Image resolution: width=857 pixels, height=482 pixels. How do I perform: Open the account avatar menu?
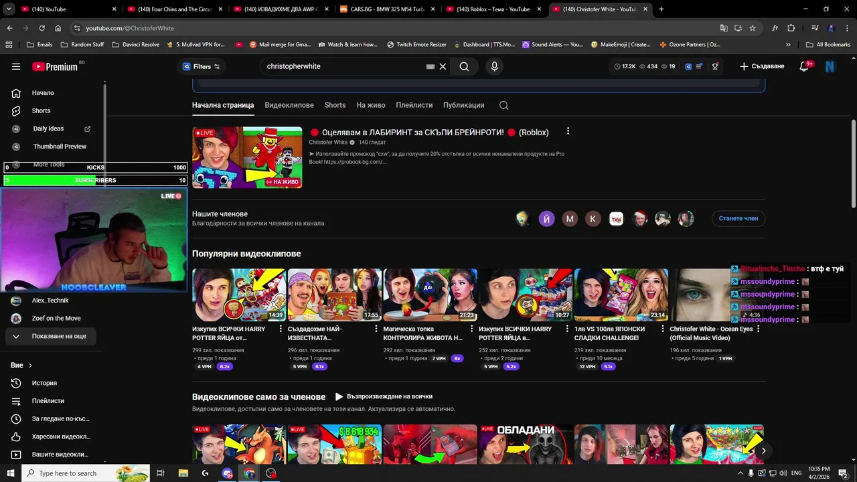[x=830, y=66]
